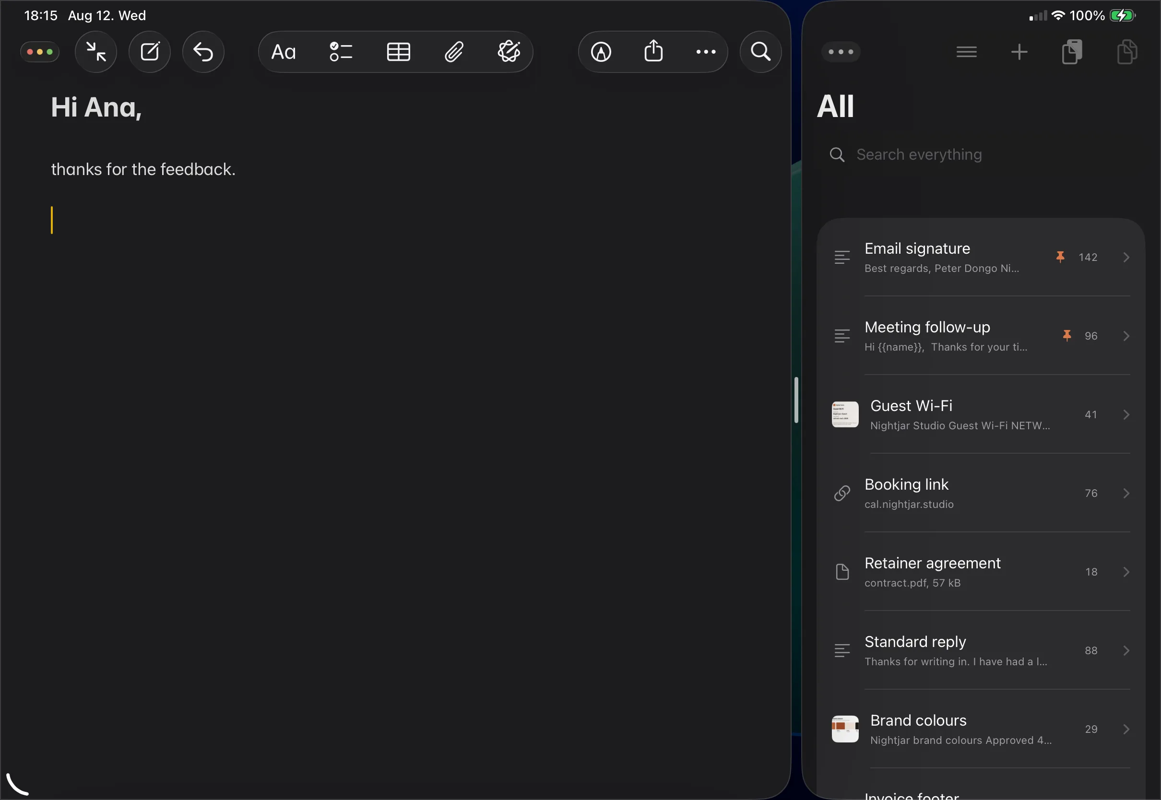
Task: Open Writing Tools icon in Notes toolbar
Action: click(x=509, y=52)
